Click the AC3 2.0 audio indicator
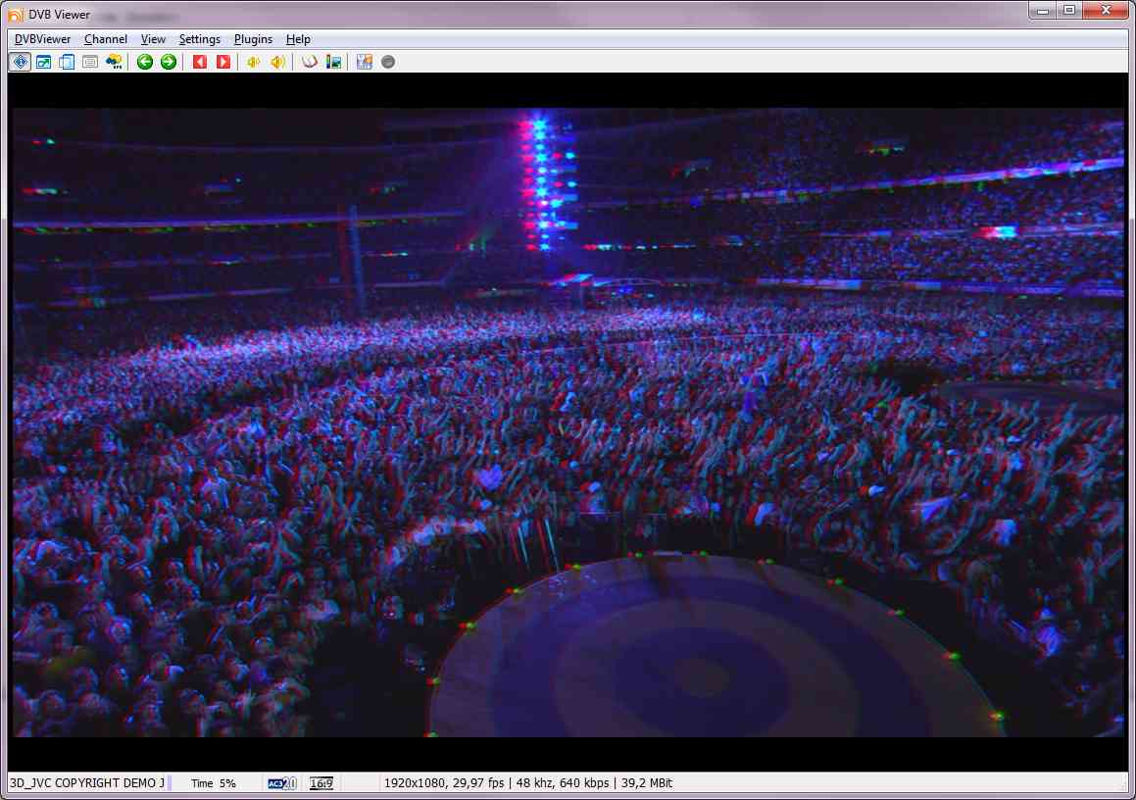This screenshot has width=1136, height=800. tap(282, 783)
